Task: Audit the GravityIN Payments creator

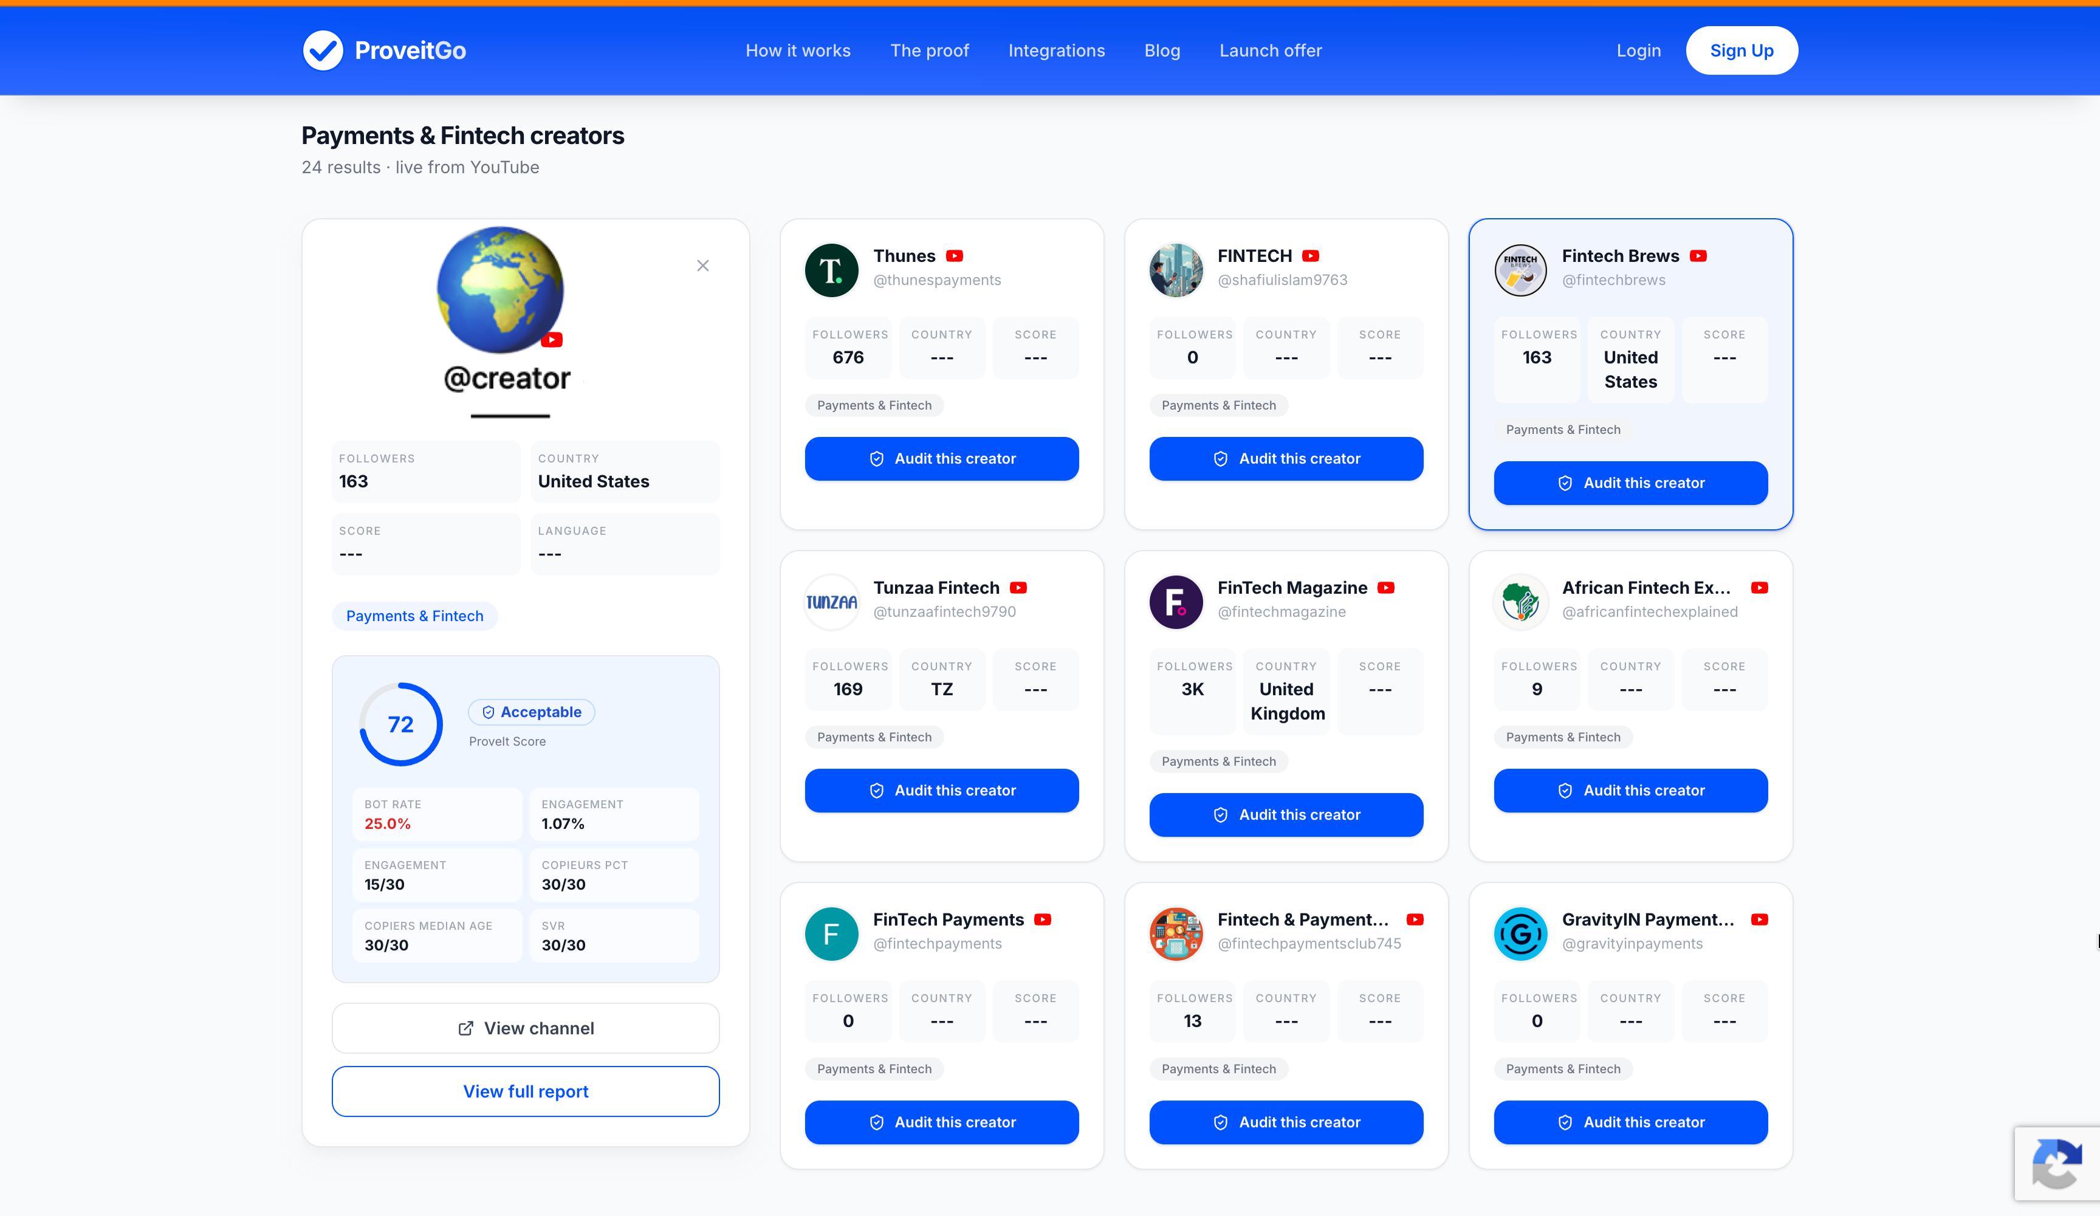Action: [x=1630, y=1122]
